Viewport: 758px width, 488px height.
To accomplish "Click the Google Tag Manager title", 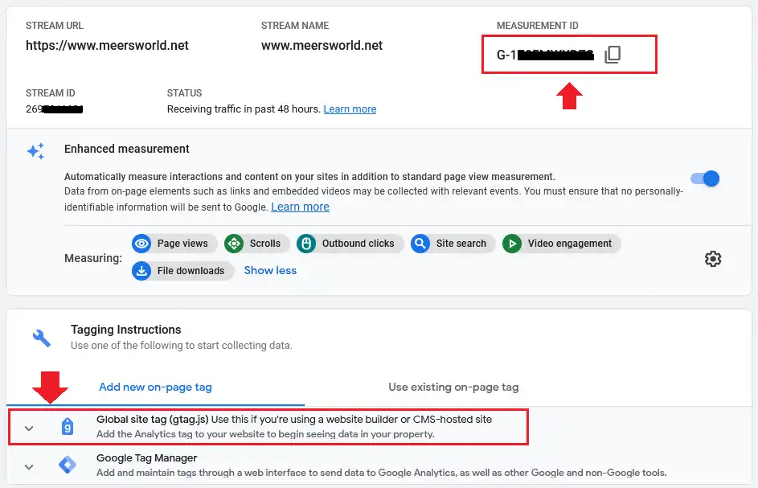I will pyautogui.click(x=146, y=457).
